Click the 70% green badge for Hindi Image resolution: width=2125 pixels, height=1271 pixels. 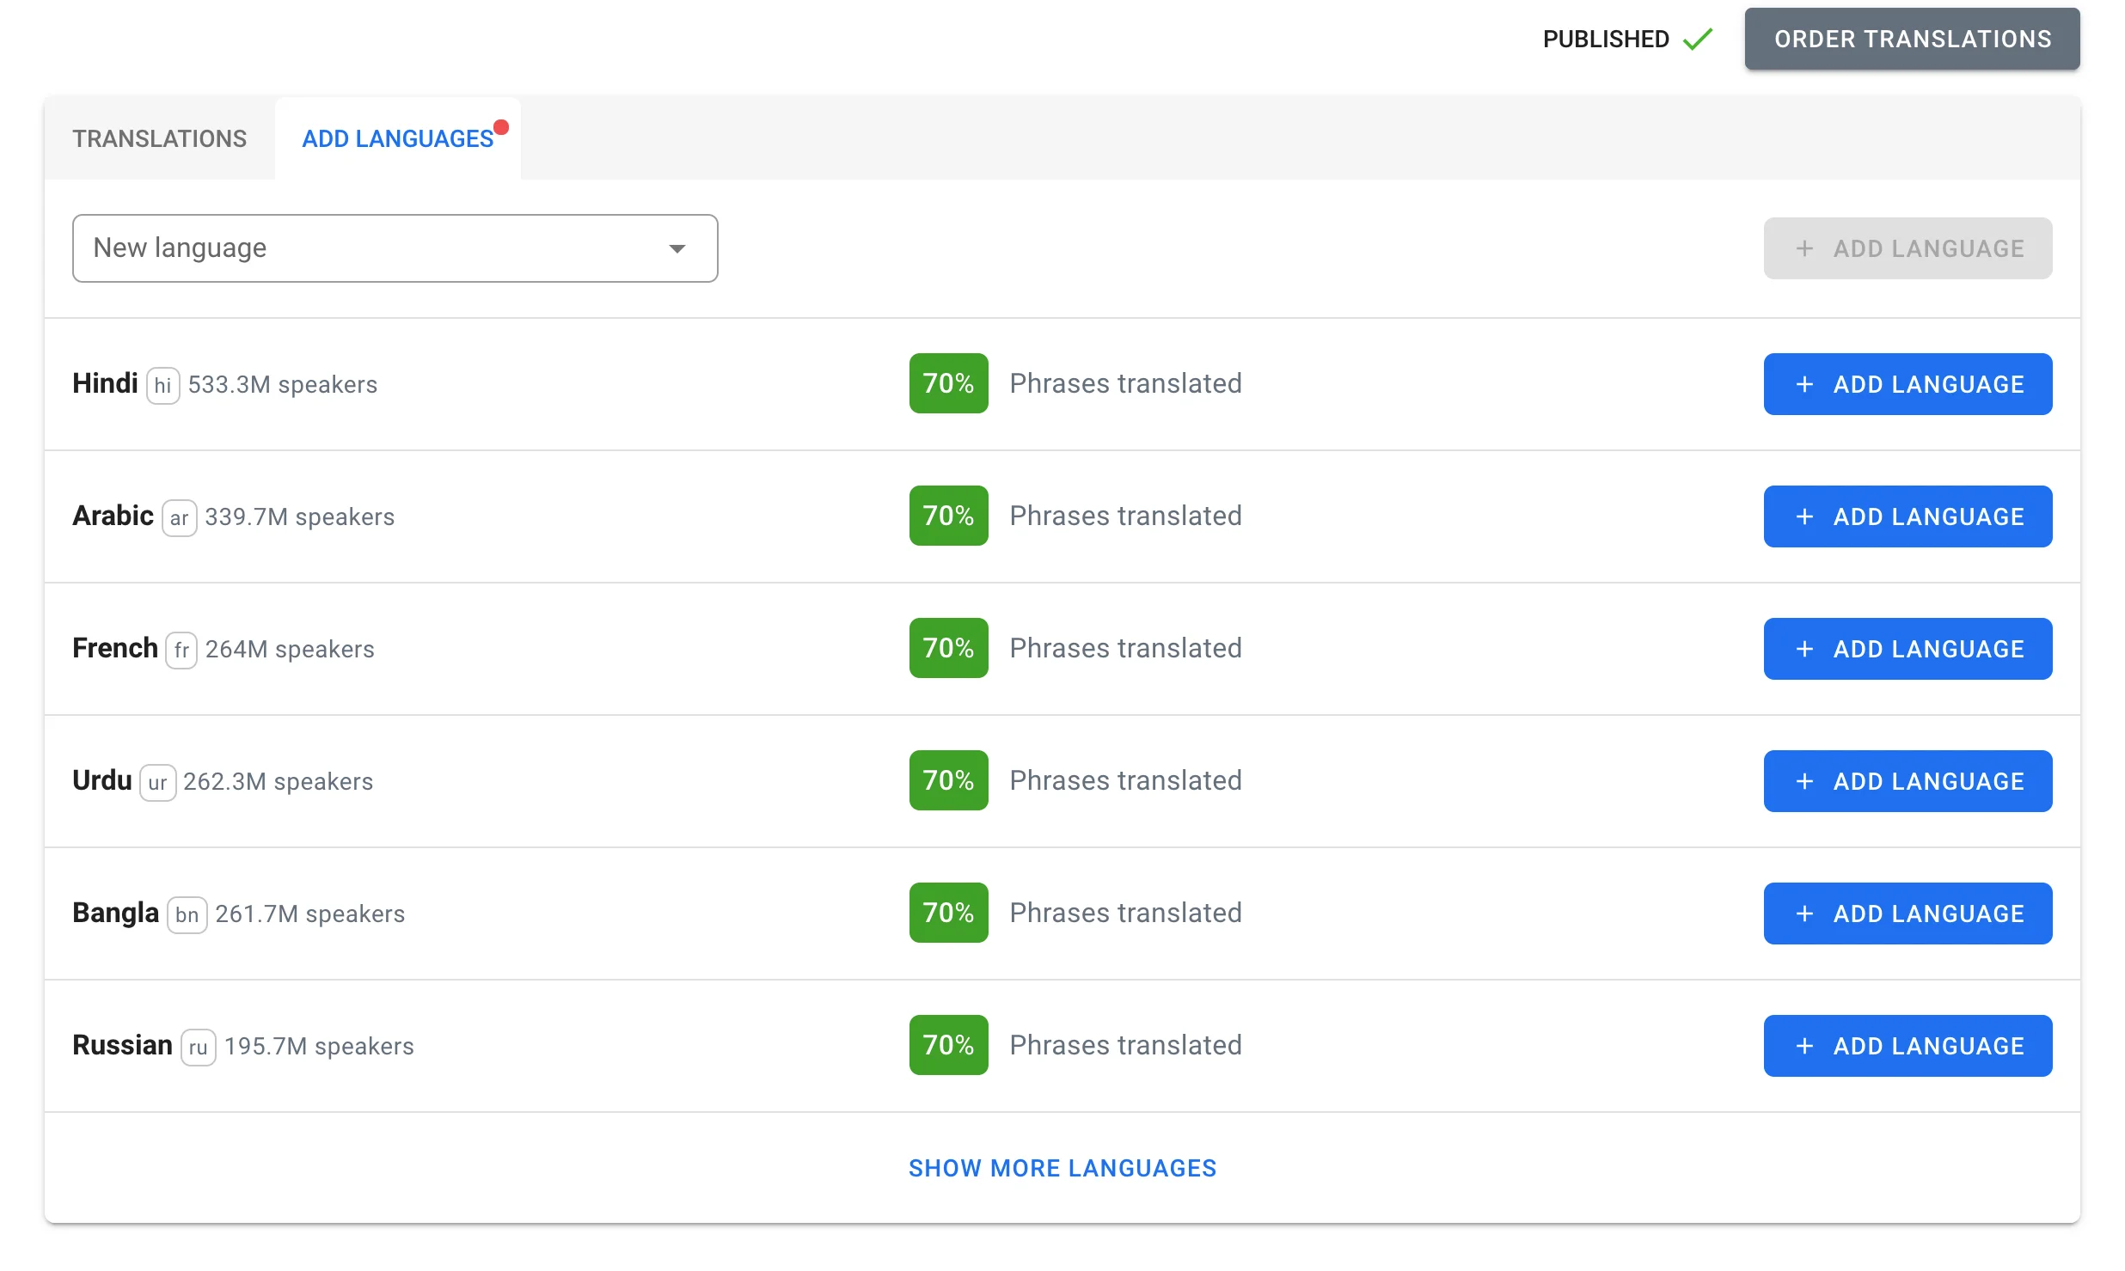(948, 383)
